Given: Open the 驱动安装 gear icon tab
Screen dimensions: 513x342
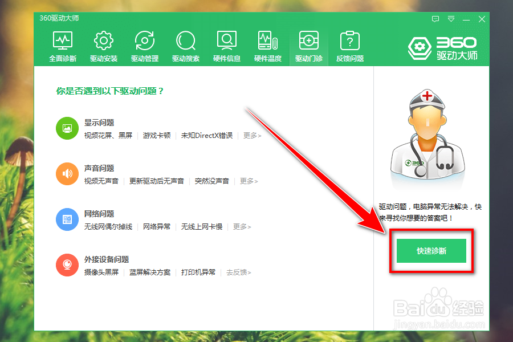Looking at the screenshot, I should (104, 47).
